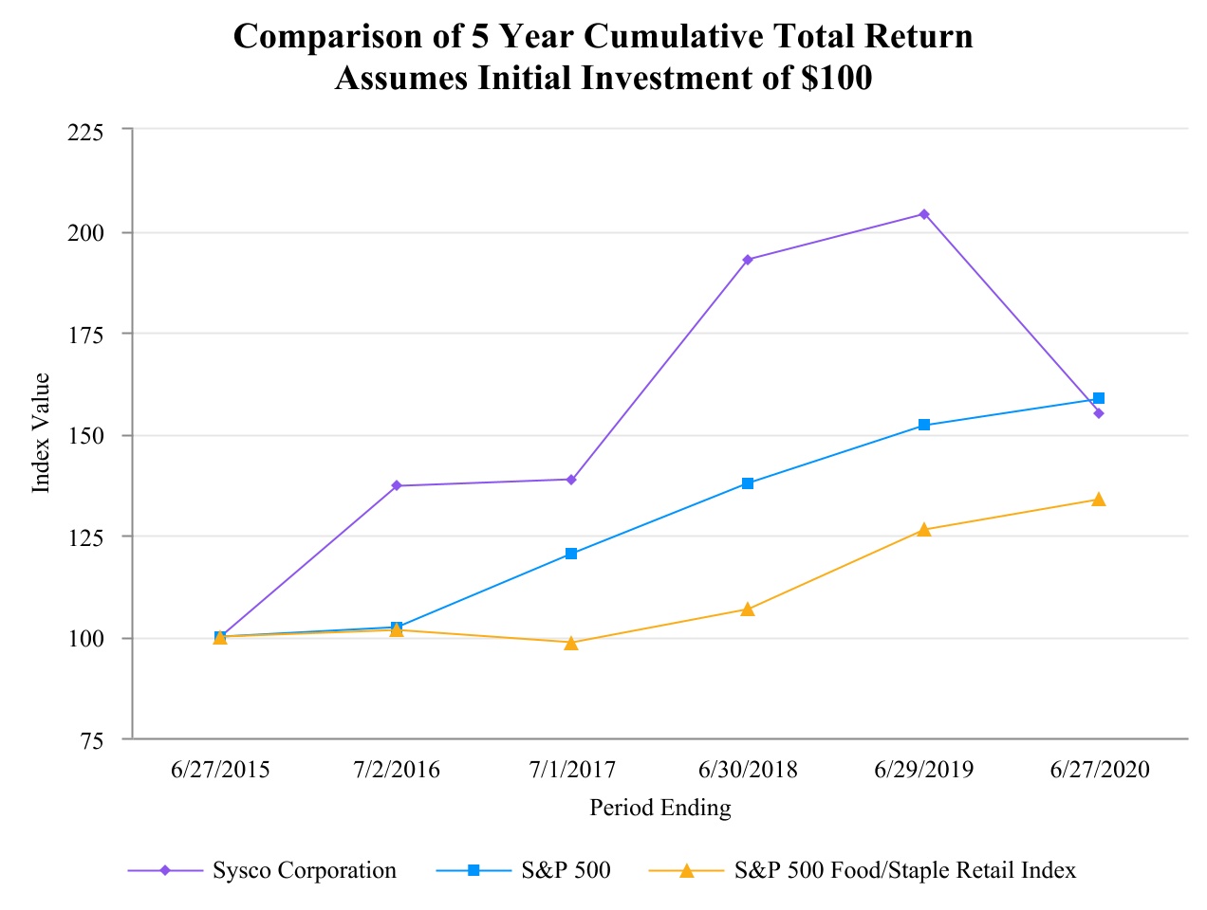Click the S&P 500 legend square marker
This screenshot has height=910, width=1207.
(474, 870)
